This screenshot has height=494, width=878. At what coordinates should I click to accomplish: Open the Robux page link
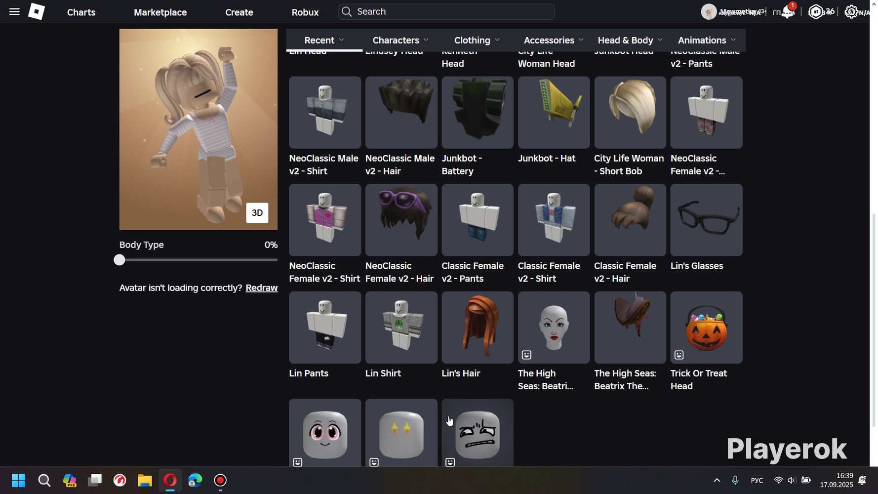pos(305,12)
